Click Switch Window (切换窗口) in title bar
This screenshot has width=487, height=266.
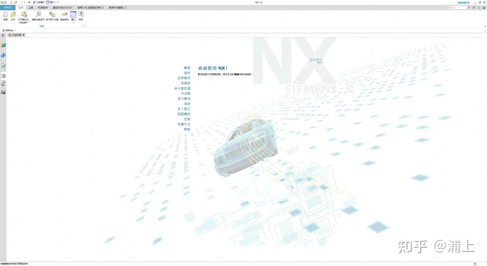click(39, 2)
